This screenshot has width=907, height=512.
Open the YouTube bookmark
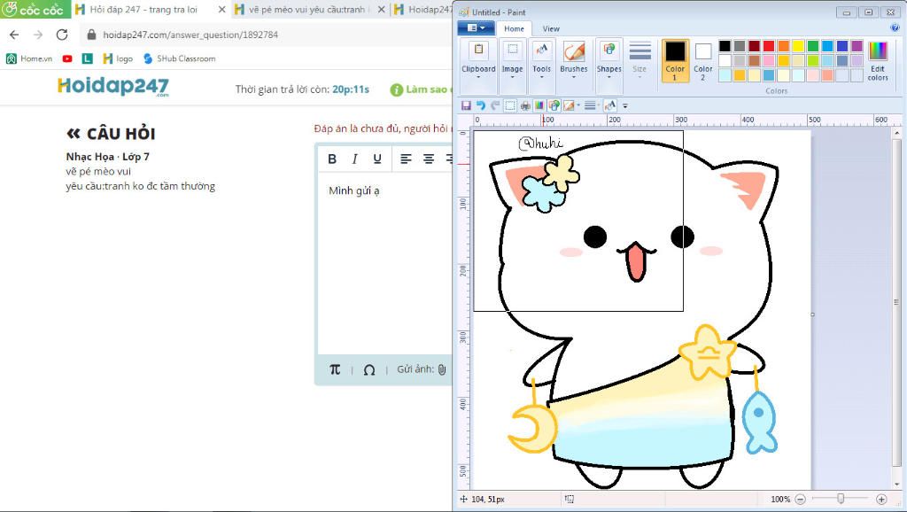[67, 58]
